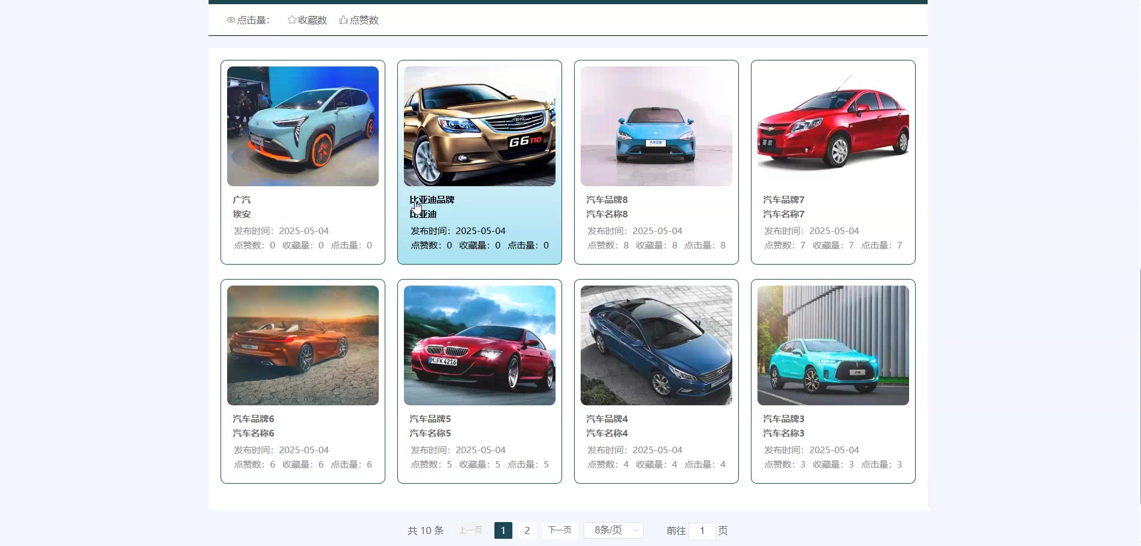Open the 汽车名称3 cyan SUV image
The height and width of the screenshot is (546, 1141).
[x=833, y=345]
